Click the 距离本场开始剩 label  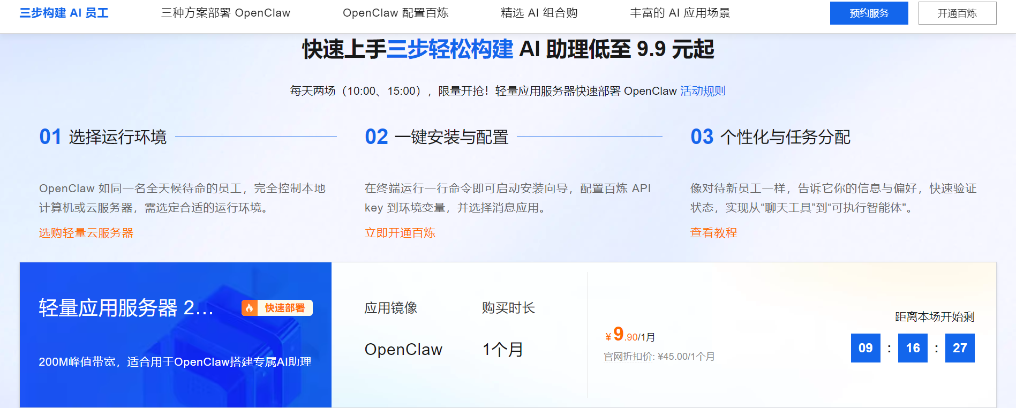[x=935, y=317]
